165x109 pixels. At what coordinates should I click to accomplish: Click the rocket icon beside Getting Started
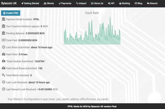pyautogui.click(x=22, y=3)
